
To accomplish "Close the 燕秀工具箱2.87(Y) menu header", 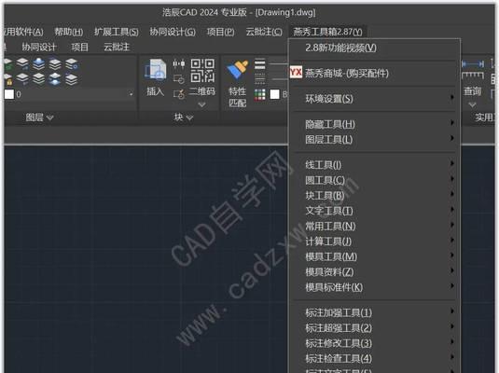I will point(327,32).
